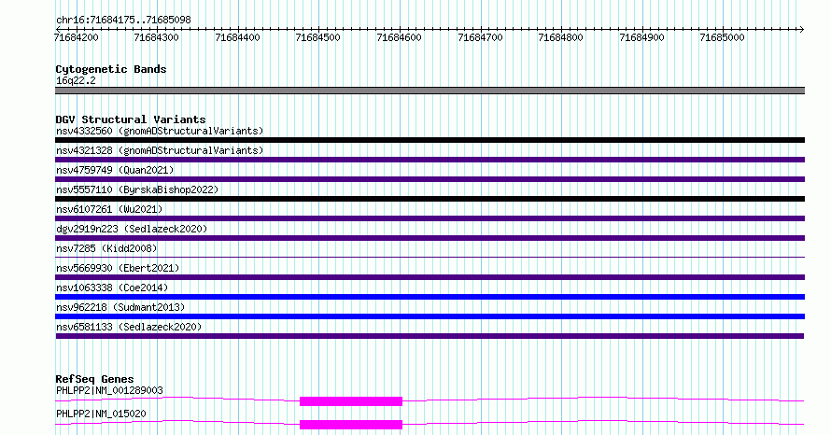Click ruler position 71684600
Viewport: 831px width, 435px height.
[399, 37]
